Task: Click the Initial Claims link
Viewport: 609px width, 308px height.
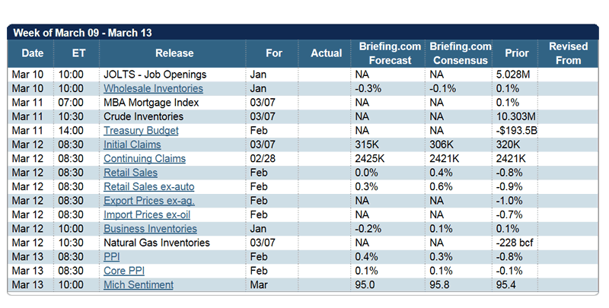Action: (132, 144)
